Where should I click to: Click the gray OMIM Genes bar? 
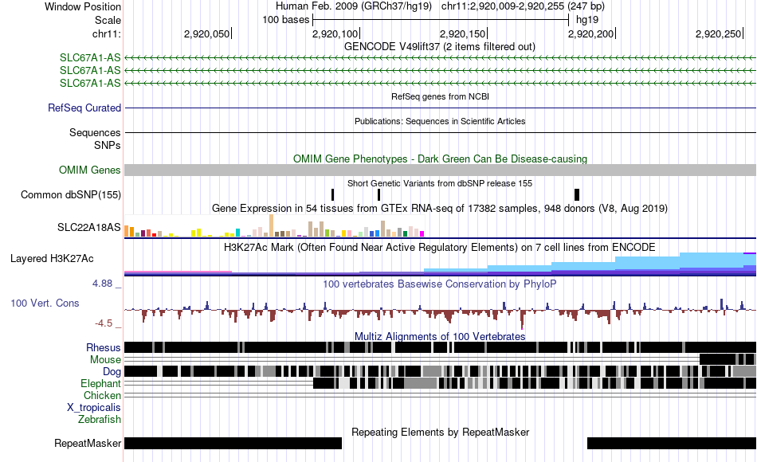pyautogui.click(x=440, y=170)
